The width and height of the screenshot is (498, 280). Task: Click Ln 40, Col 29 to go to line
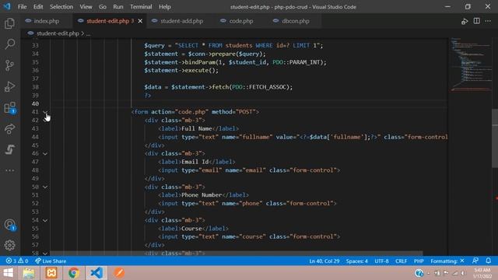pyautogui.click(x=324, y=261)
